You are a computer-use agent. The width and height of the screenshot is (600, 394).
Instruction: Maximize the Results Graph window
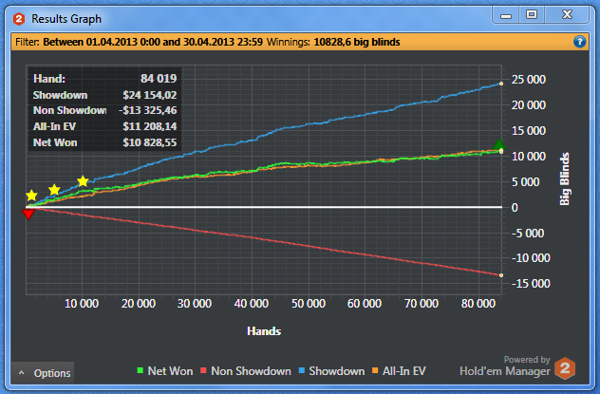coord(532,15)
